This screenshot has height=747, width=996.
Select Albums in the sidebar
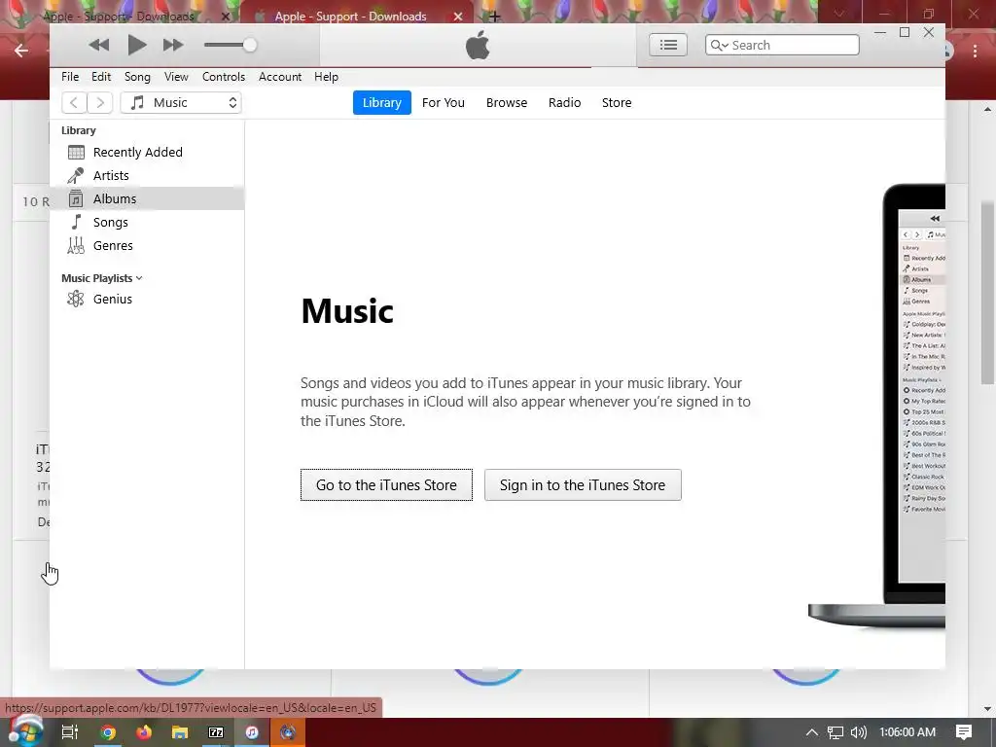pyautogui.click(x=147, y=198)
